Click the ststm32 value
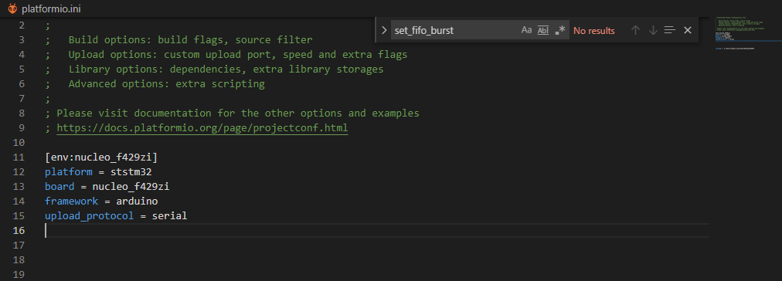This screenshot has width=782, height=281. 131,172
